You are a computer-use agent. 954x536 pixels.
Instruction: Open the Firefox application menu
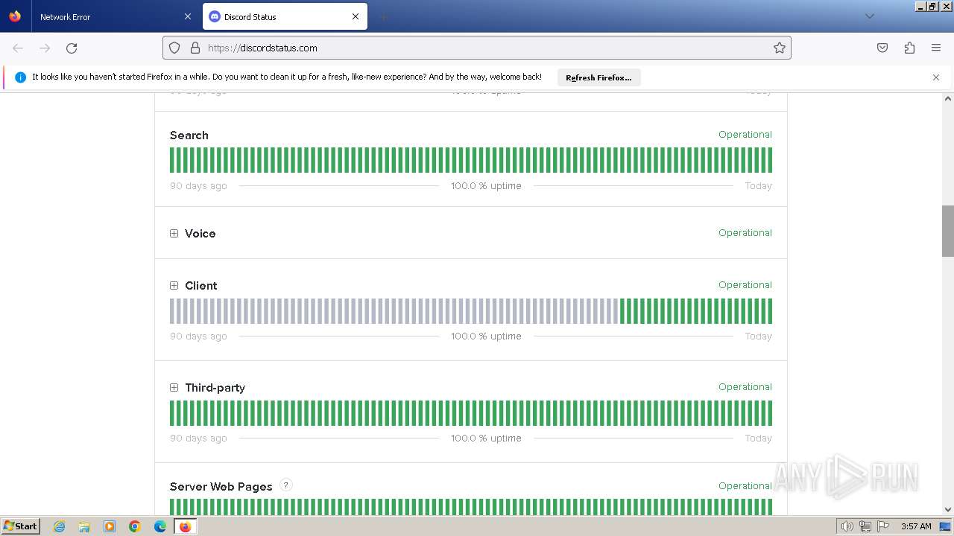(x=936, y=48)
